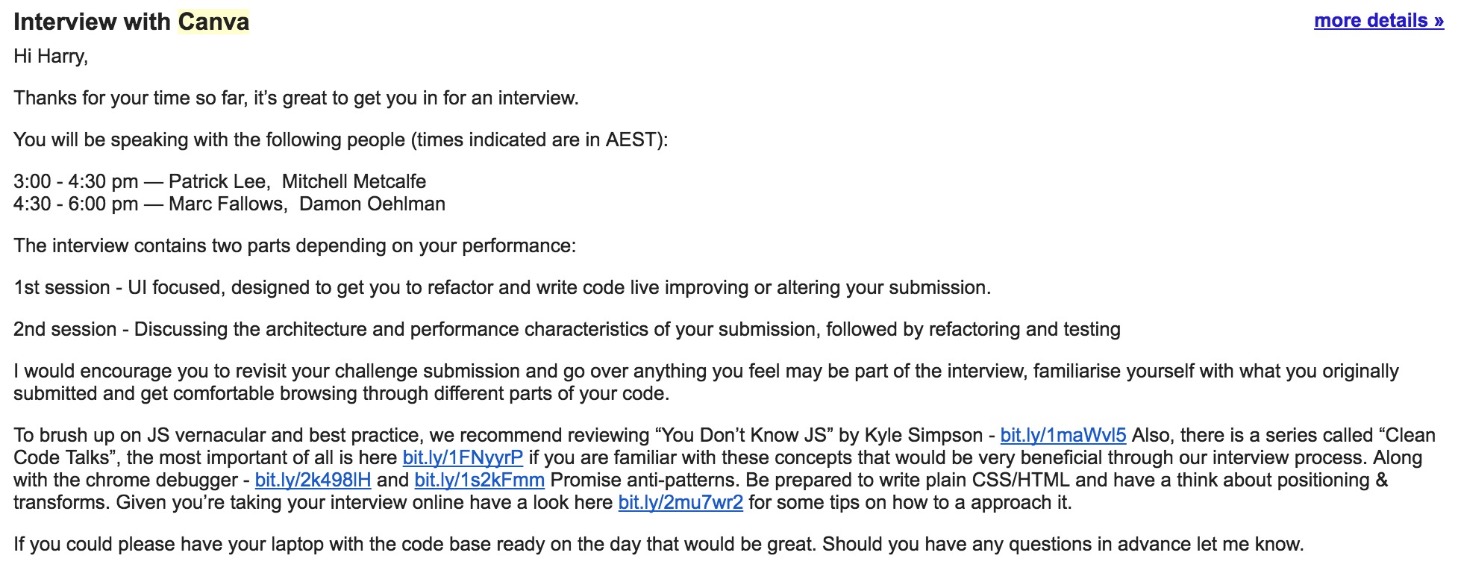Click the name "Patrick Lee"
The width and height of the screenshot is (1458, 576).
[217, 182]
